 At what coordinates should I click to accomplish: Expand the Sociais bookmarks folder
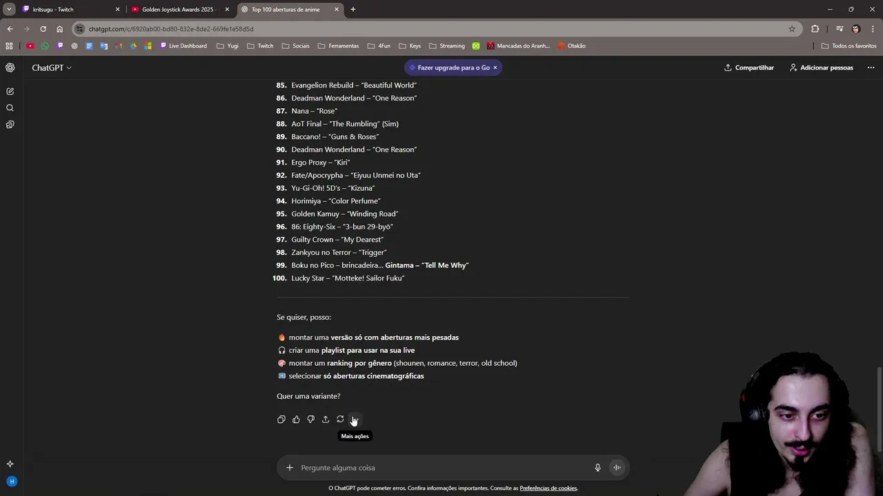296,46
